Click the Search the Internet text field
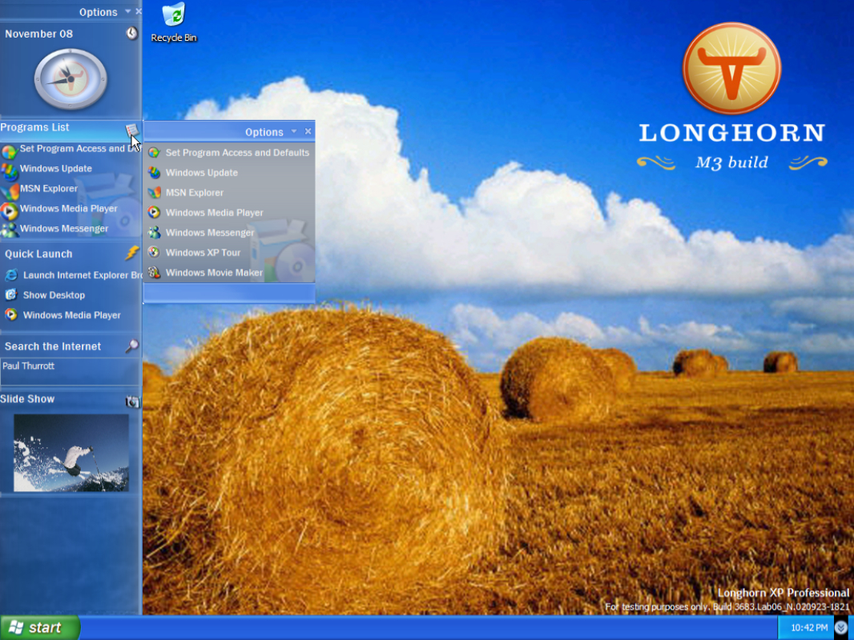This screenshot has width=854, height=640. (70, 371)
